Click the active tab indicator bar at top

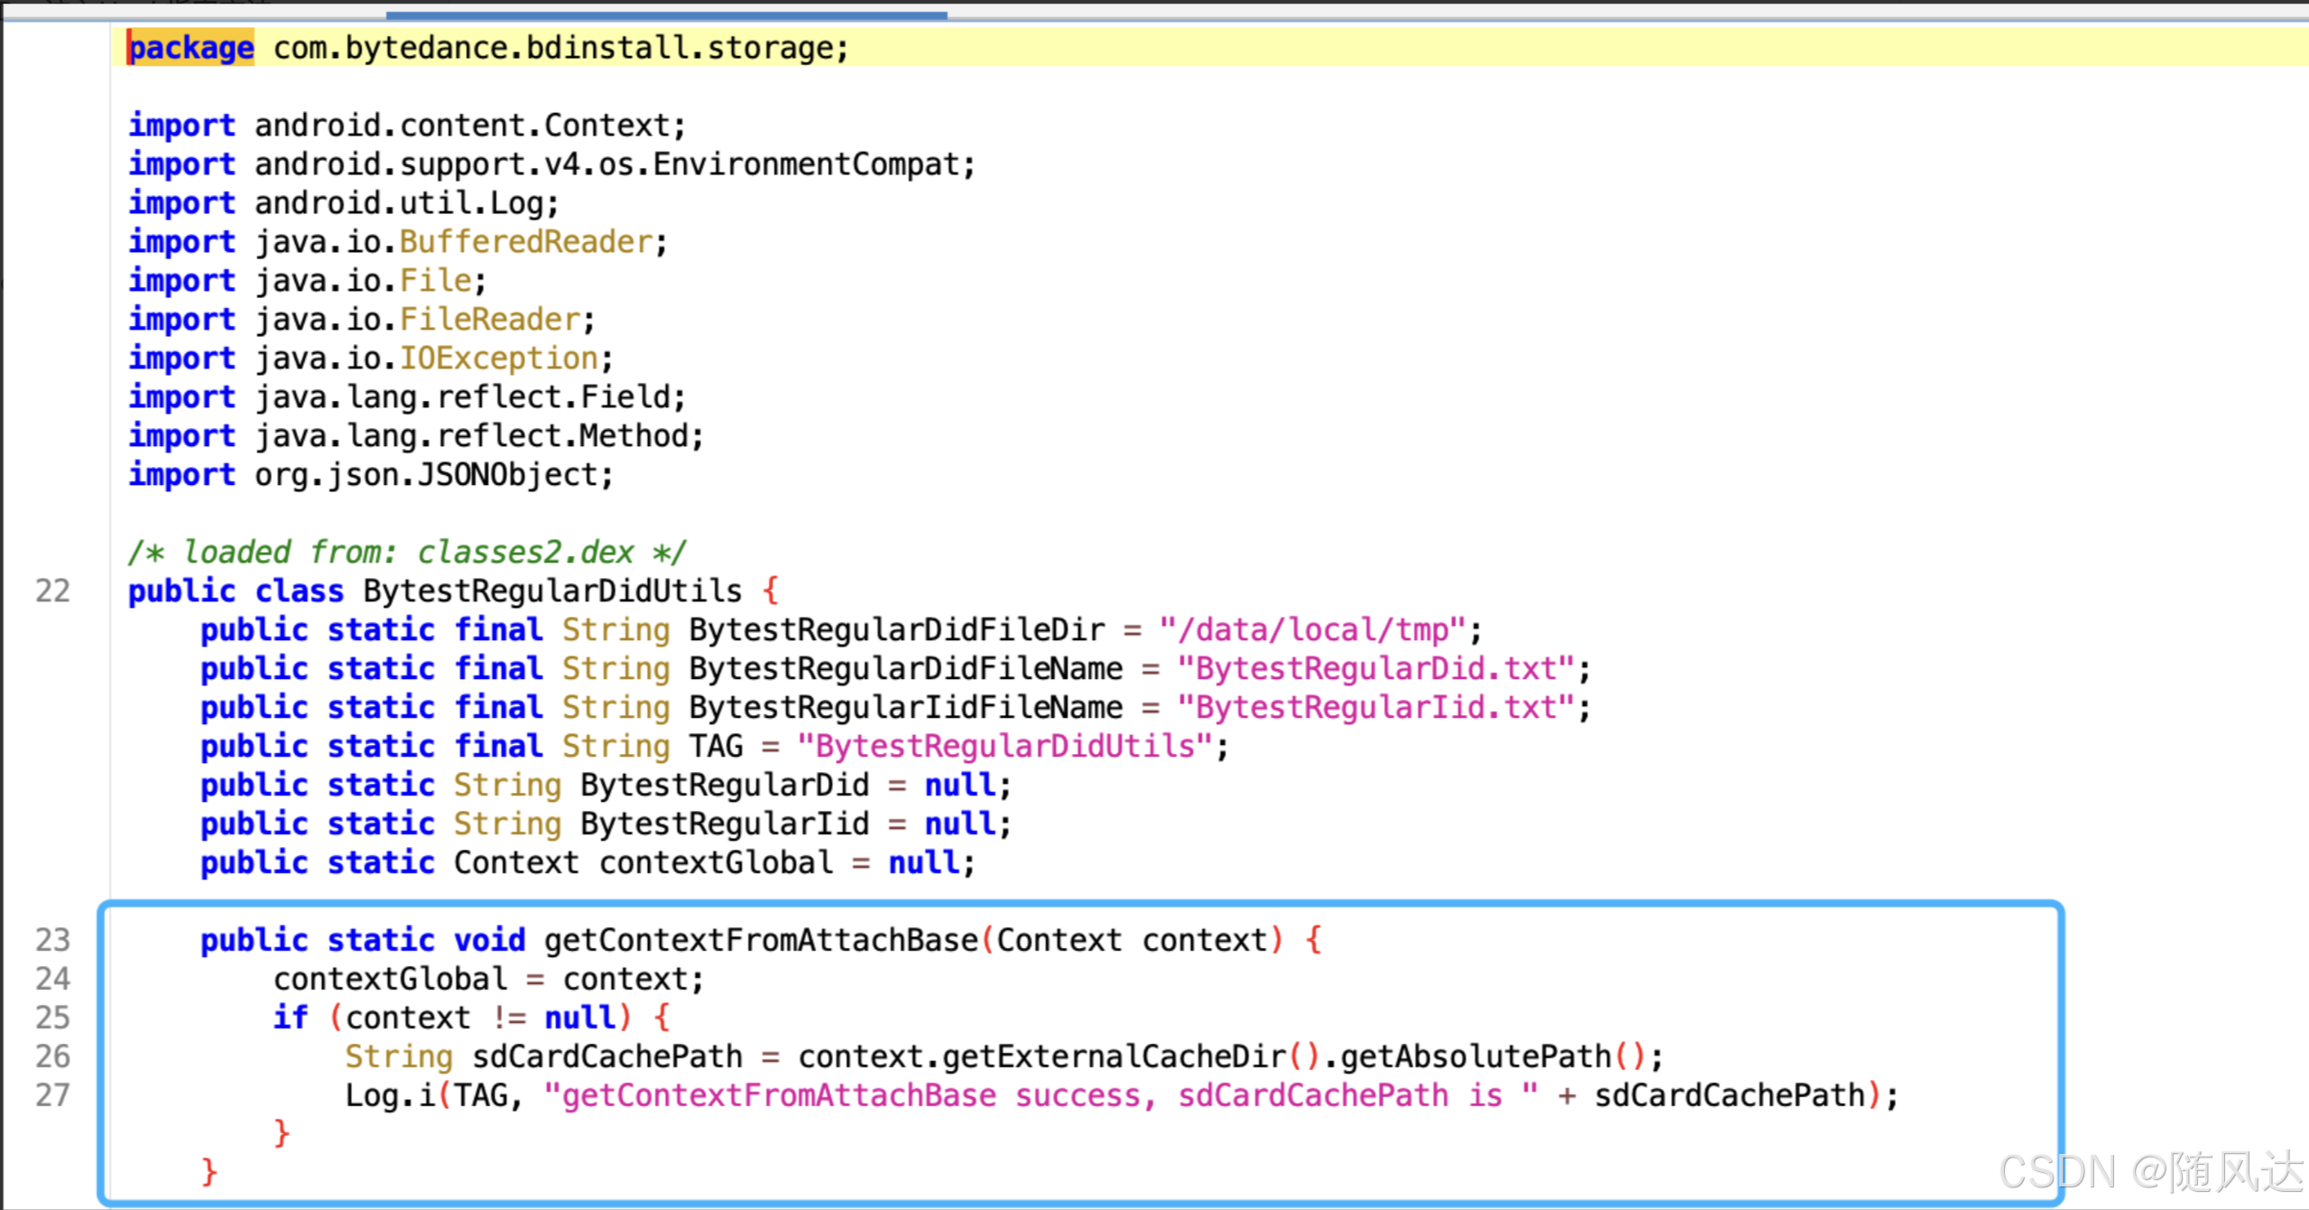pyautogui.click(x=666, y=14)
